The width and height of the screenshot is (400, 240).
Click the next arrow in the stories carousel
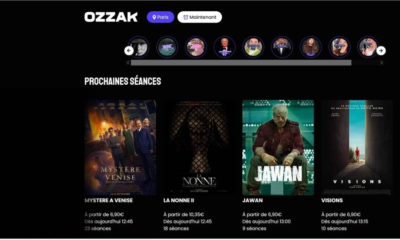381,50
